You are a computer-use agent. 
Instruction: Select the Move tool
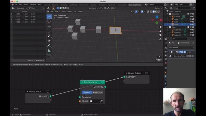(x=49, y=26)
